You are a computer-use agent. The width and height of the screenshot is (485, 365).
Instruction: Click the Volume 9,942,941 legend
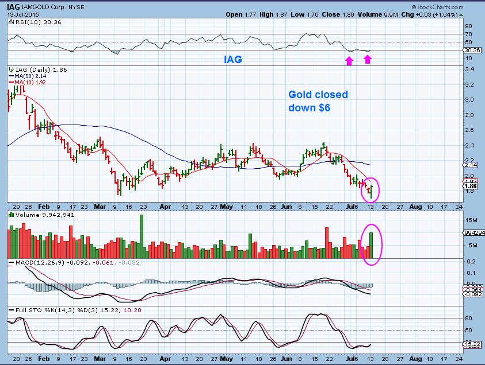45,215
